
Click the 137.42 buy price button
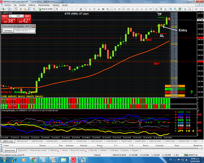pos(24,21)
